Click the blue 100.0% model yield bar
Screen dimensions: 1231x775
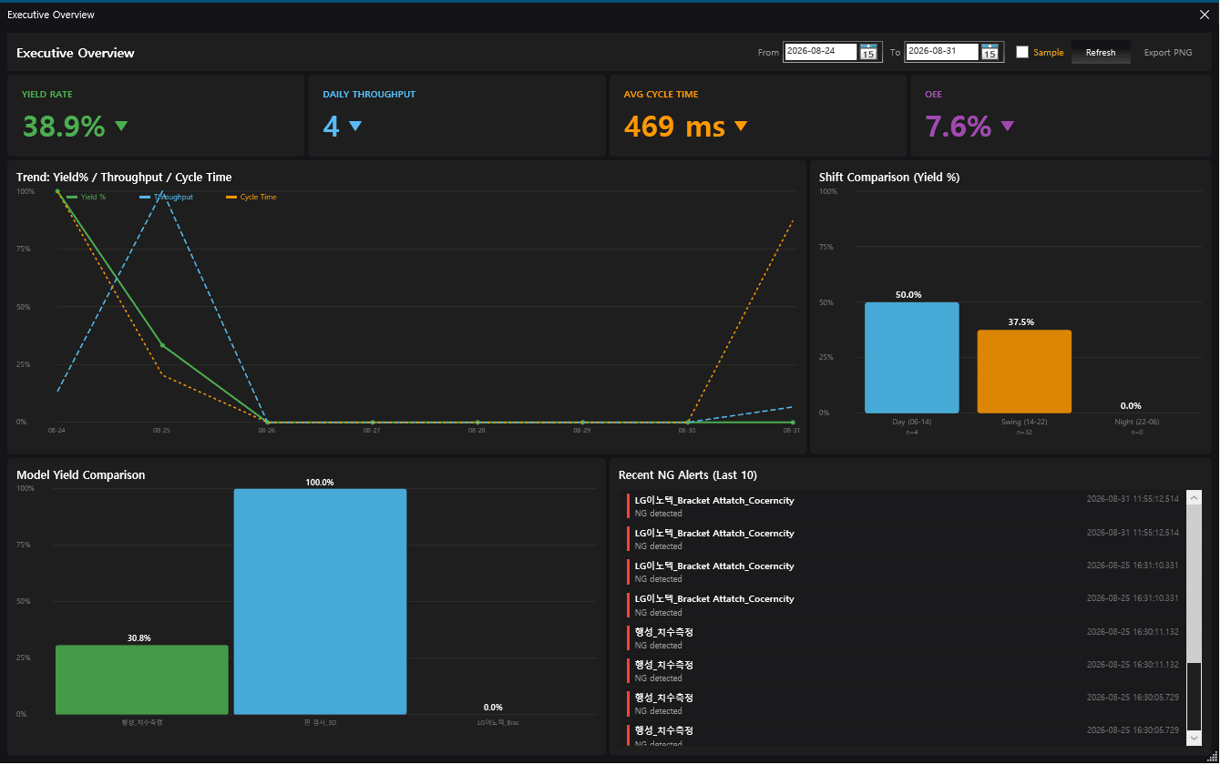(x=320, y=602)
